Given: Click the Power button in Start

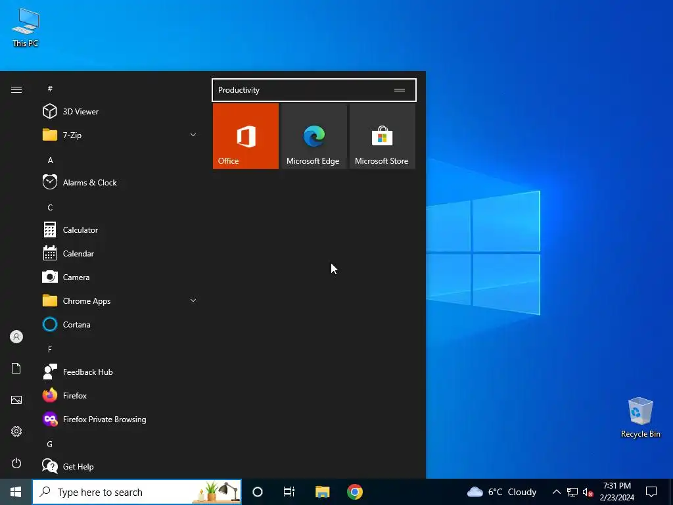Looking at the screenshot, I should 16,463.
